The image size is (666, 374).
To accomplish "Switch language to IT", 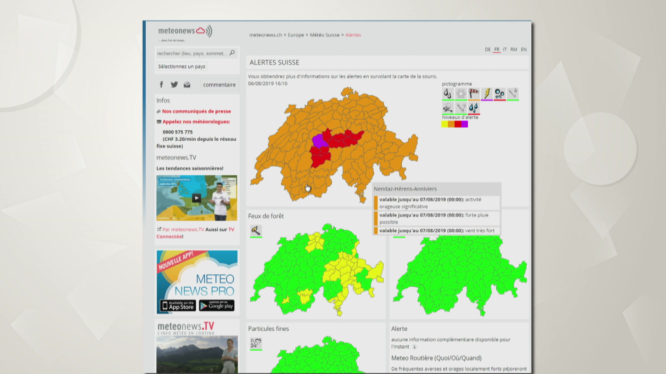I will coord(505,50).
